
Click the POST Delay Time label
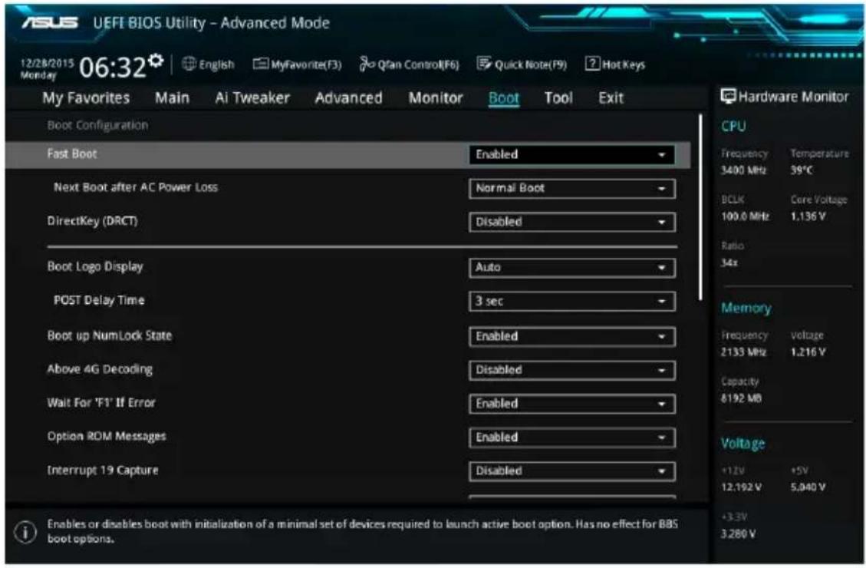(99, 301)
